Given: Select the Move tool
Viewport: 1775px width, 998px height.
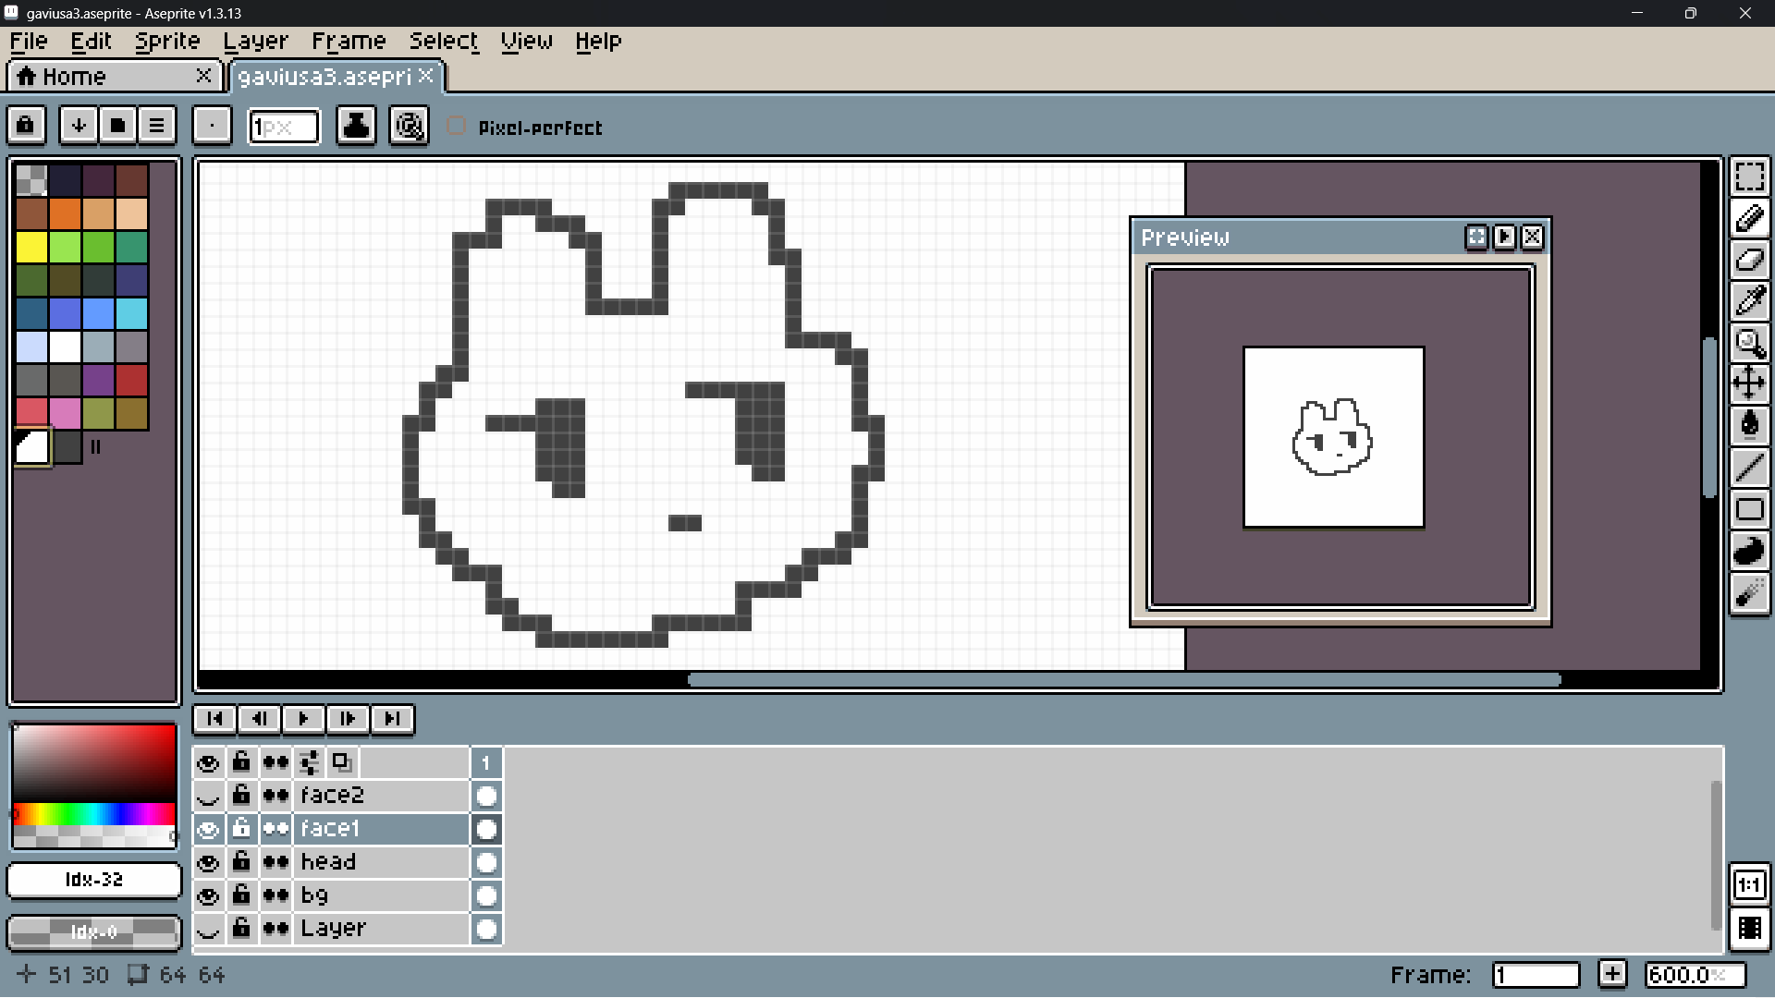Looking at the screenshot, I should [1749, 383].
